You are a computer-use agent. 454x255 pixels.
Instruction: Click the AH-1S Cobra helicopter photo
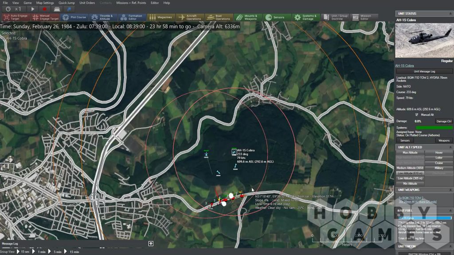click(x=424, y=40)
